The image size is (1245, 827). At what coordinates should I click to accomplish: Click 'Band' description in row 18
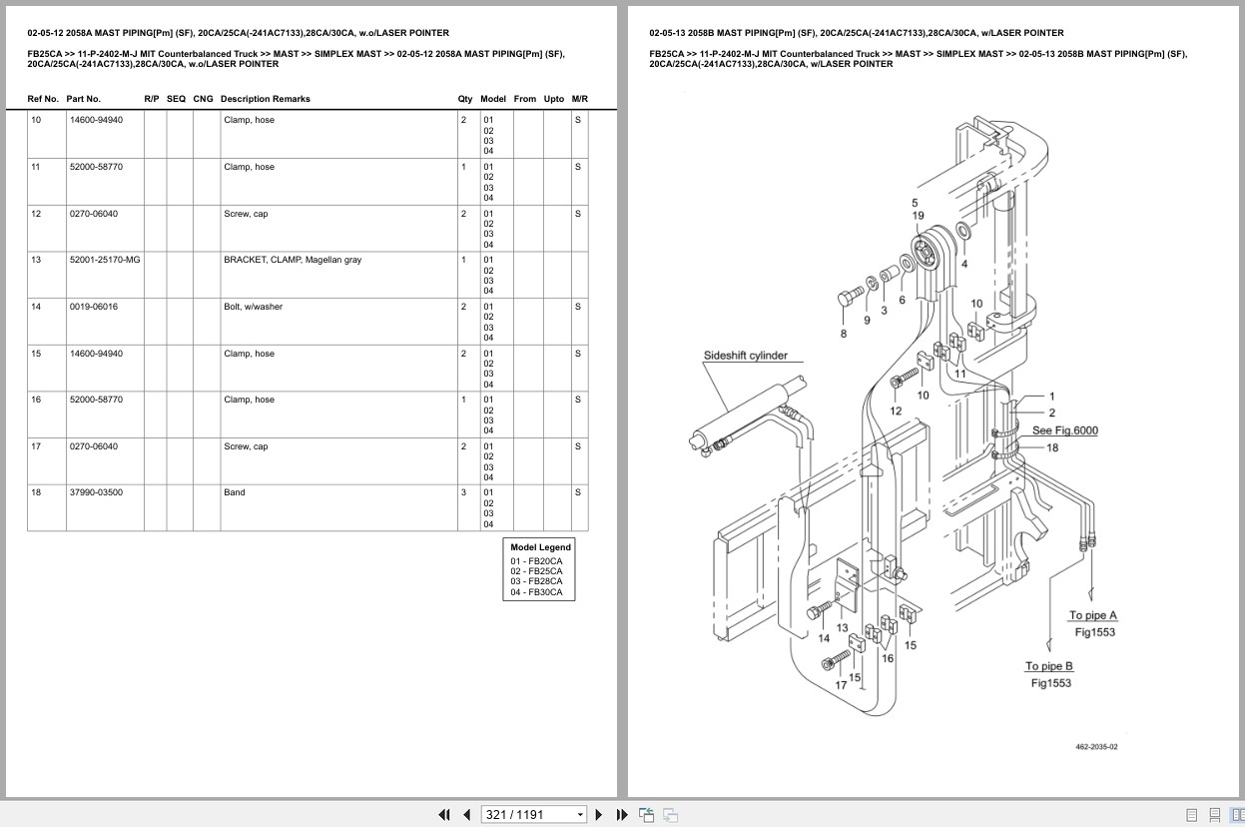[x=234, y=492]
